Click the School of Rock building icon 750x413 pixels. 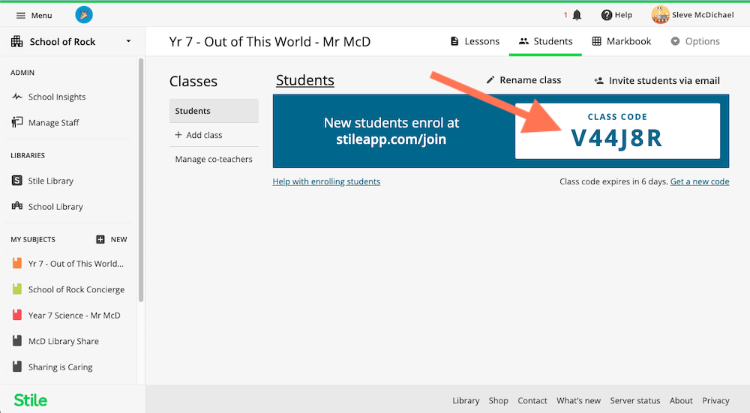point(16,41)
